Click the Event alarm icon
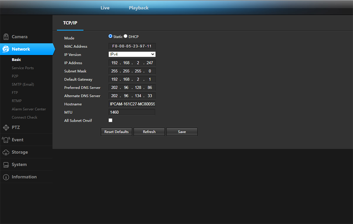This screenshot has width=353, height=224. 6,140
